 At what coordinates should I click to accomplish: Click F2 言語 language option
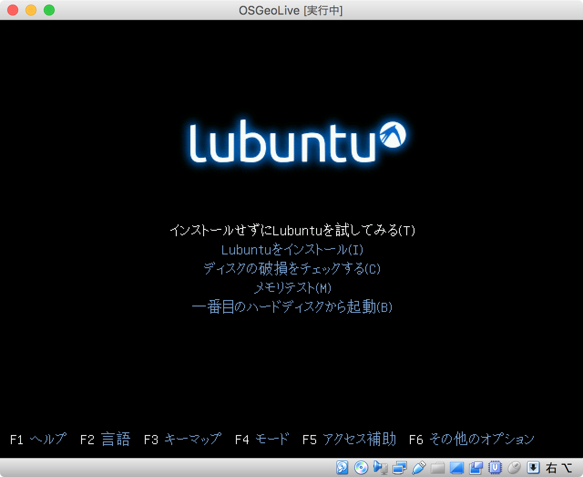(x=105, y=439)
